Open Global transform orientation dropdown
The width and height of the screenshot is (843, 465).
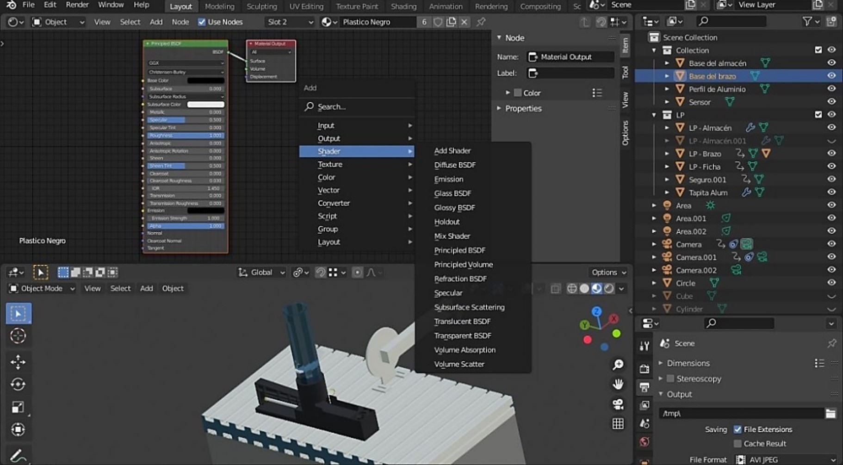pyautogui.click(x=261, y=273)
